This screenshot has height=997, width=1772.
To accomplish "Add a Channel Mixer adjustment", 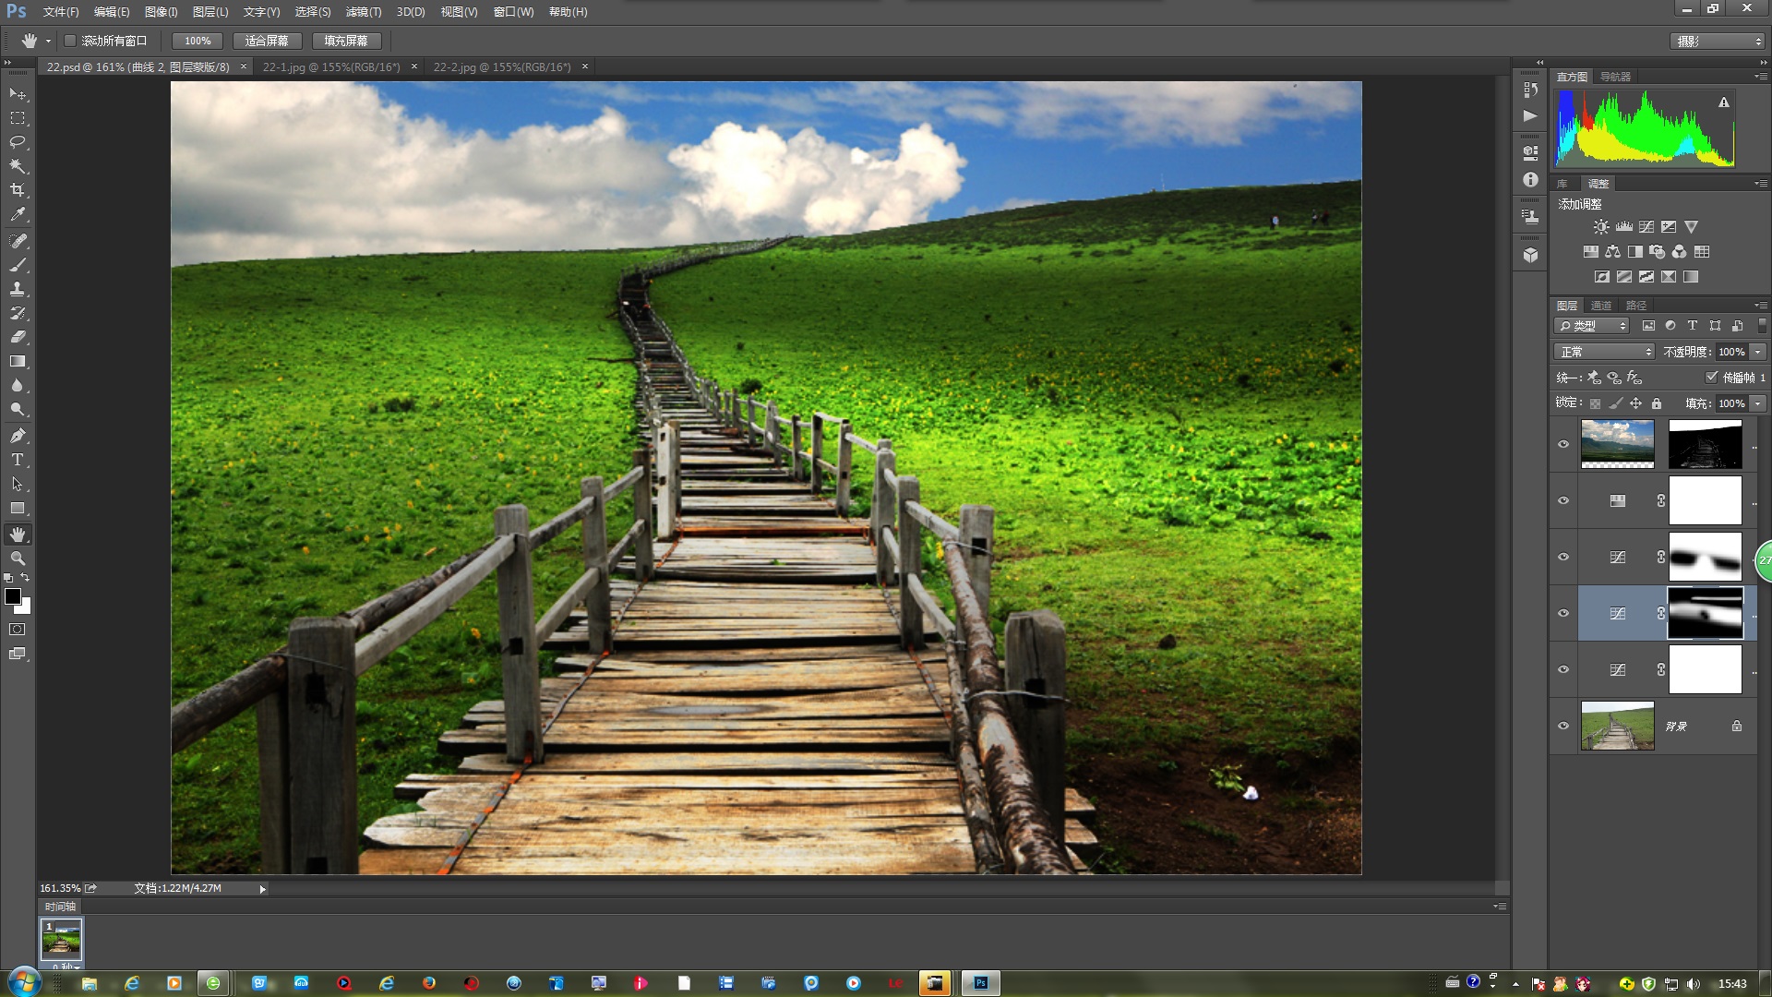I will [x=1680, y=252].
